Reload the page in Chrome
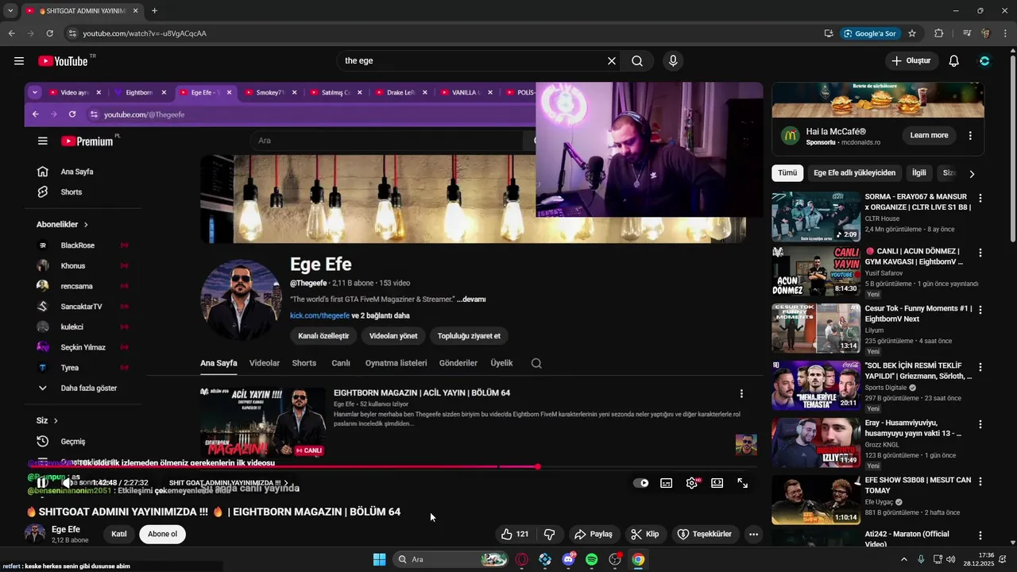 point(50,33)
